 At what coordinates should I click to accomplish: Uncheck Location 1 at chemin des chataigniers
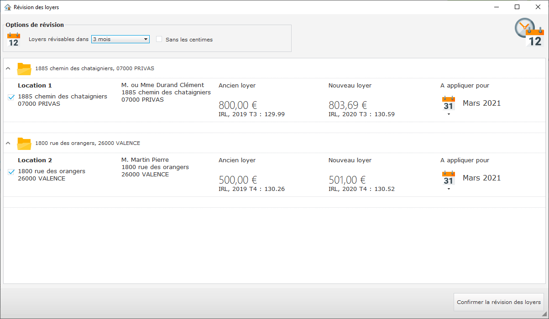(x=11, y=96)
